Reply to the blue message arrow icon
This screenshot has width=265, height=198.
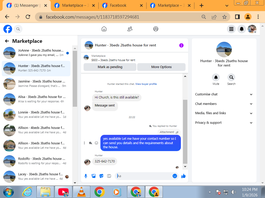[x=90, y=143]
